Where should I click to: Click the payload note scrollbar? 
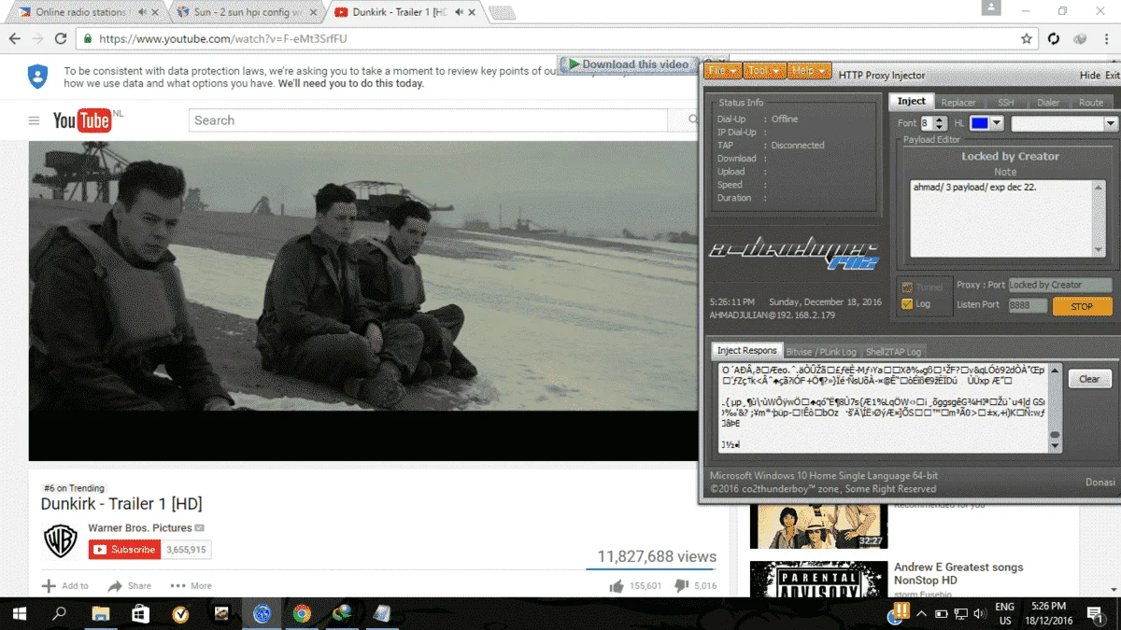click(1099, 218)
